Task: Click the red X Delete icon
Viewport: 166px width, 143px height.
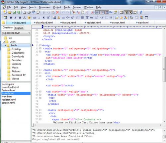Action: click(57, 12)
